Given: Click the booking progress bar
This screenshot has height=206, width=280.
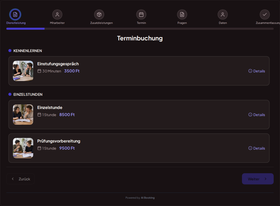Looking at the screenshot, I should [140, 29].
